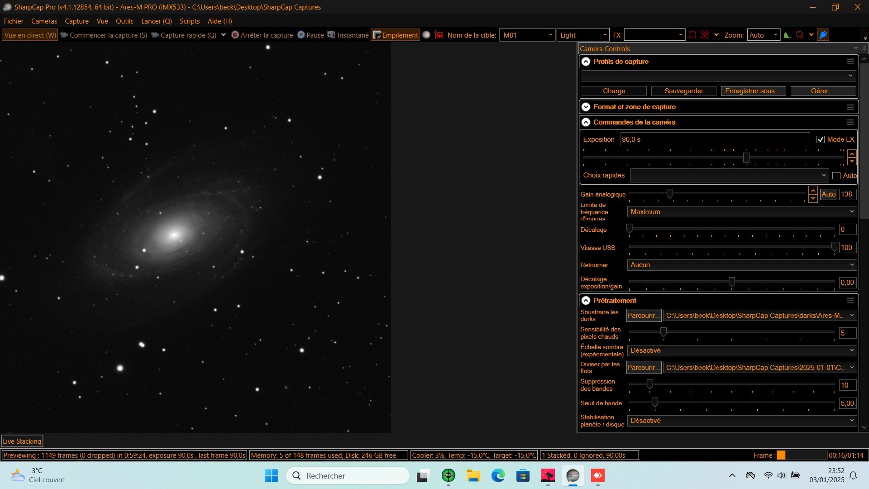The width and height of the screenshot is (869, 489).
Task: Click the Live Stack (Empilement) toolbar button
Action: (x=395, y=35)
